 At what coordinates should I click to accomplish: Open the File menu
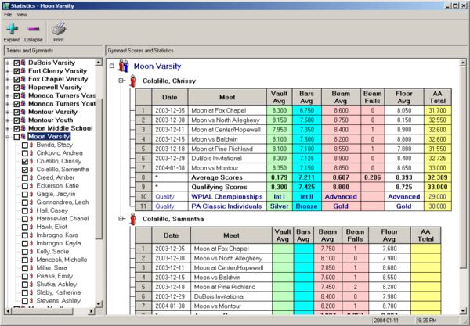click(8, 15)
